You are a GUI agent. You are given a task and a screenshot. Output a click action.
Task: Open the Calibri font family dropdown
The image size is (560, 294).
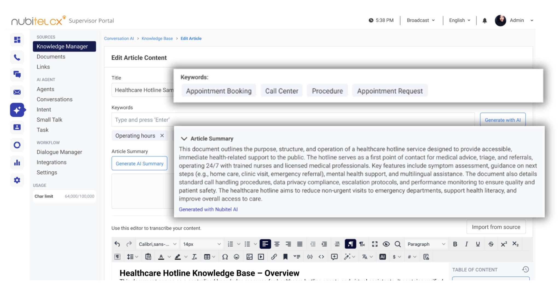coord(157,244)
